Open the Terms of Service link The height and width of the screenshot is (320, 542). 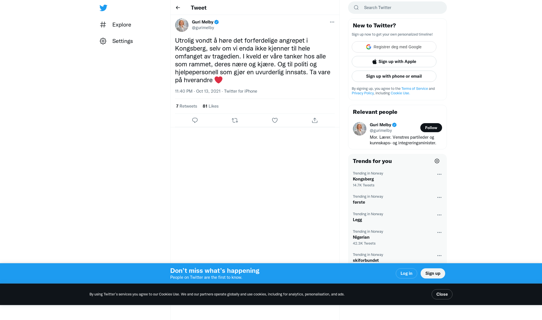tap(415, 89)
